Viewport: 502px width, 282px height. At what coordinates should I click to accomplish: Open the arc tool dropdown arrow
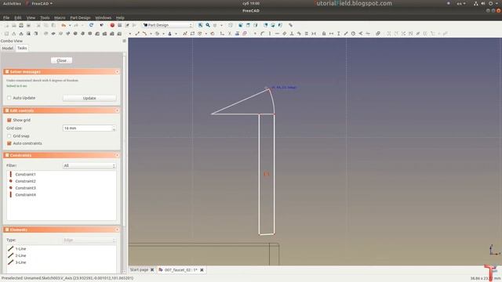click(x=151, y=34)
